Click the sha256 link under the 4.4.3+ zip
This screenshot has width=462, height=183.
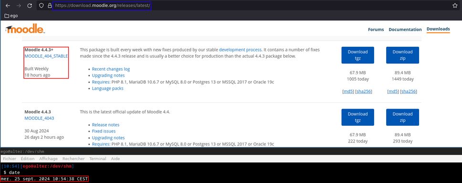click(409, 91)
